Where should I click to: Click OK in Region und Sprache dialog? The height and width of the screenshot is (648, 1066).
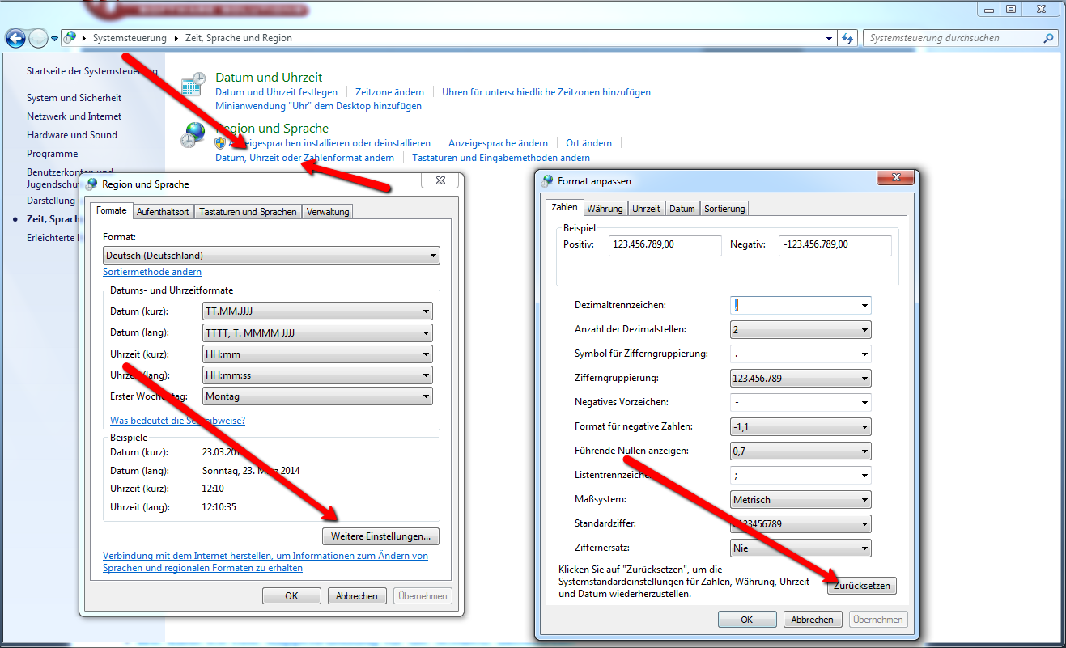[x=291, y=595]
